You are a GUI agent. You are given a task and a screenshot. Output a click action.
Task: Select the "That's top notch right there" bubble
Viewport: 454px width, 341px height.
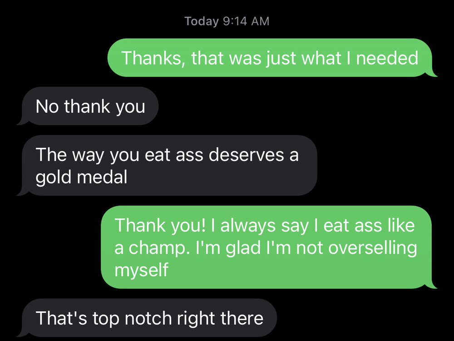(x=149, y=318)
